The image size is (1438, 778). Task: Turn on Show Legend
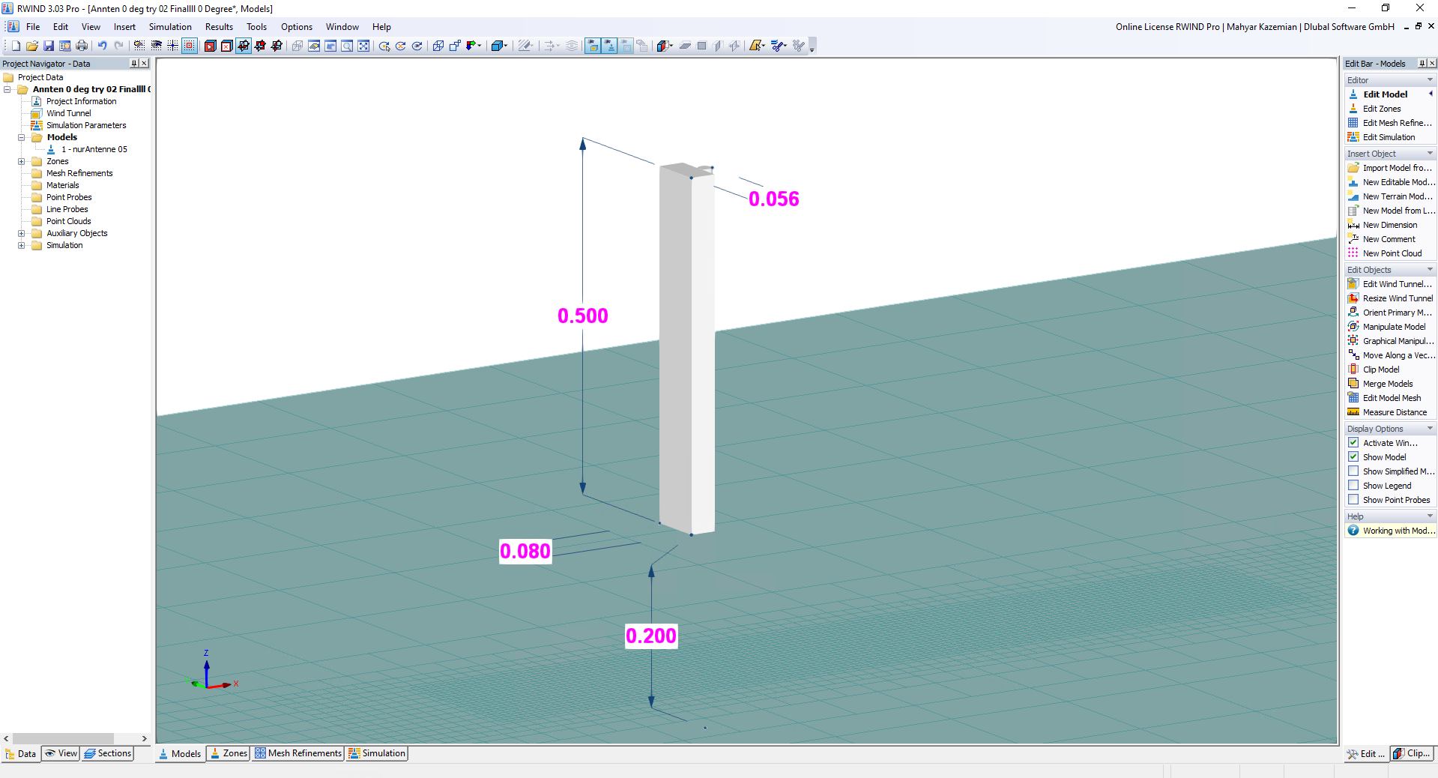(x=1353, y=485)
